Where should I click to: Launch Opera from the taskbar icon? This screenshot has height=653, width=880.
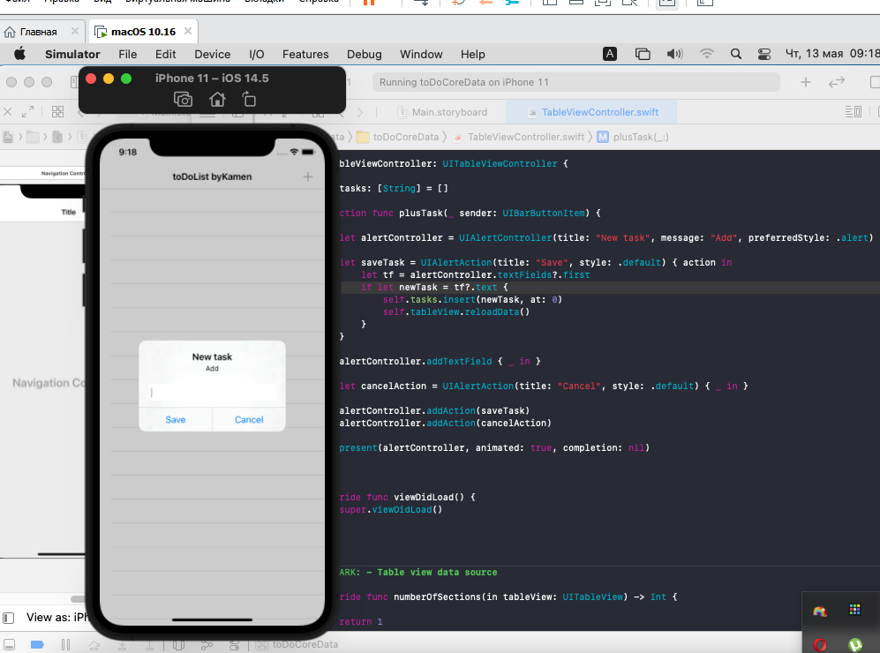[820, 645]
